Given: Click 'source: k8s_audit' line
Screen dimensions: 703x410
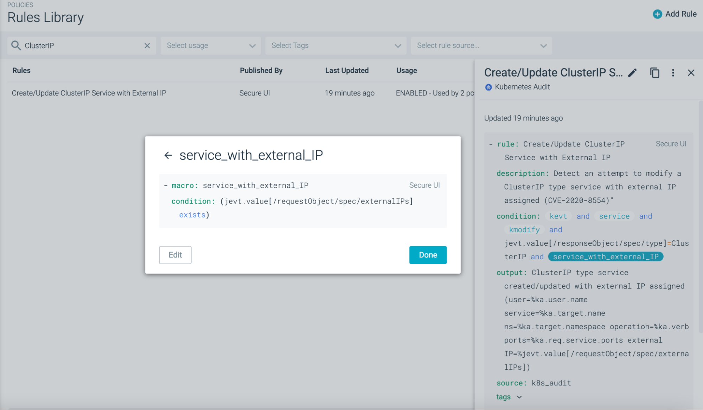Looking at the screenshot, I should click(x=533, y=383).
